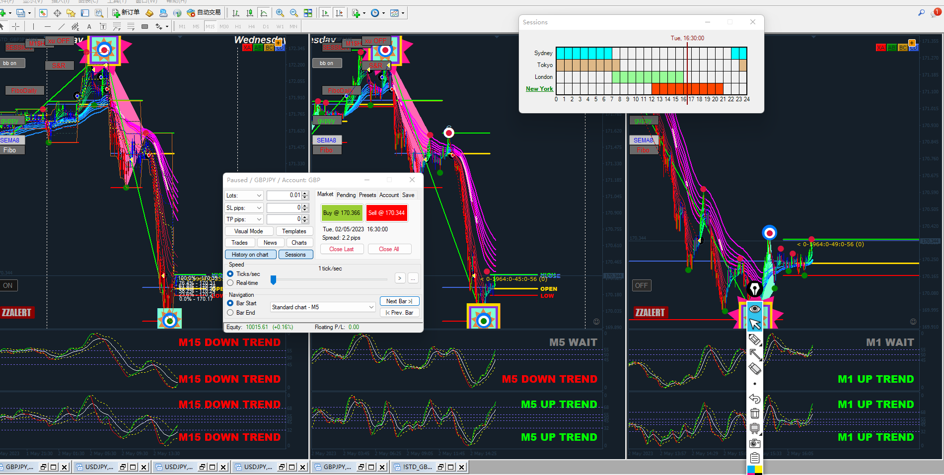Screen dimensions: 944x475
Task: Switch to the Account tab
Action: 389,195
